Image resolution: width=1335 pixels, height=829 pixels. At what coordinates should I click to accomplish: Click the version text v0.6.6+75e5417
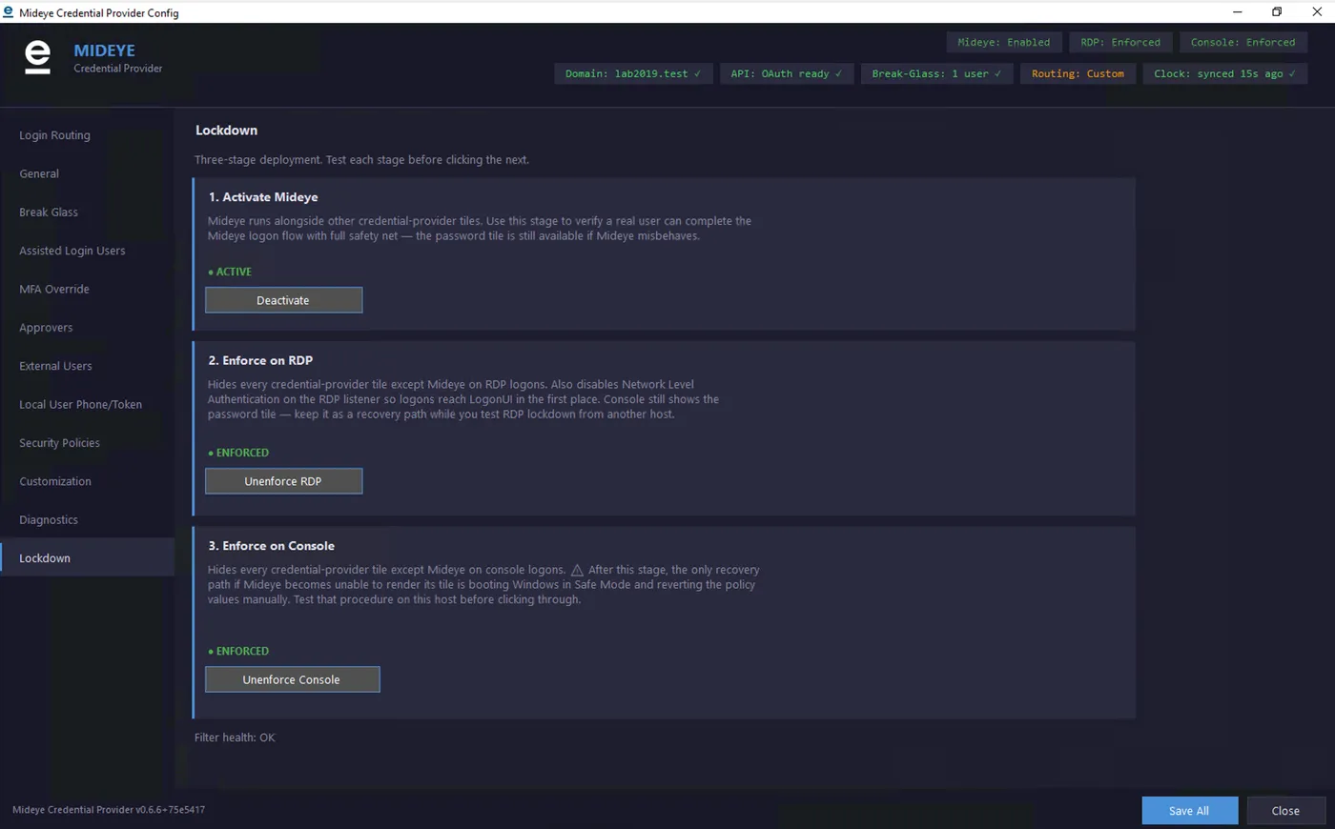click(x=170, y=810)
